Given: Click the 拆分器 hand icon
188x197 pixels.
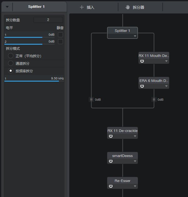Looking at the screenshot, I should (x=128, y=7).
